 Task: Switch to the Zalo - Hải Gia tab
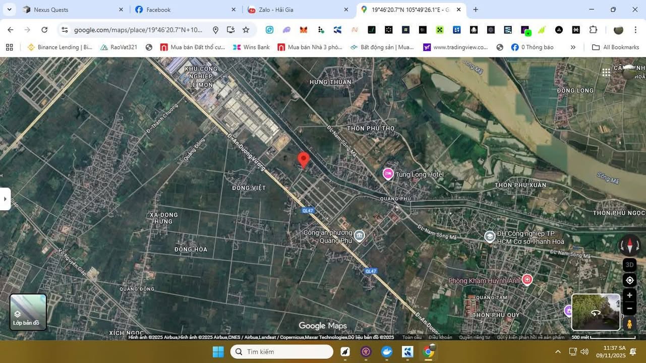point(275,10)
